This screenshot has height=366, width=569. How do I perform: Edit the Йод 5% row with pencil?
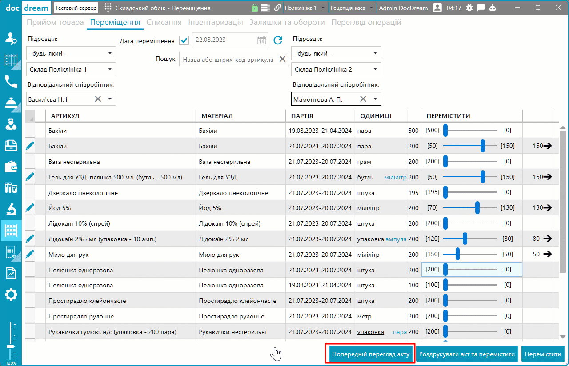(x=30, y=207)
